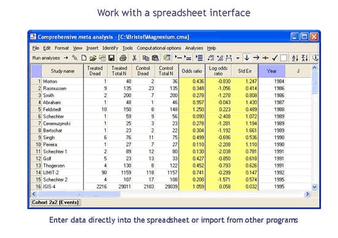Viewport: 338px width, 238px height.
Task: Toggle the checkmark toolbar button
Action: 275,58
